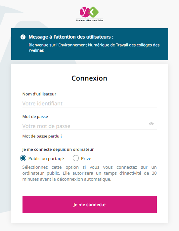Click the 'Bienvenue sur l'Environnement Numérique' message text

point(94,48)
